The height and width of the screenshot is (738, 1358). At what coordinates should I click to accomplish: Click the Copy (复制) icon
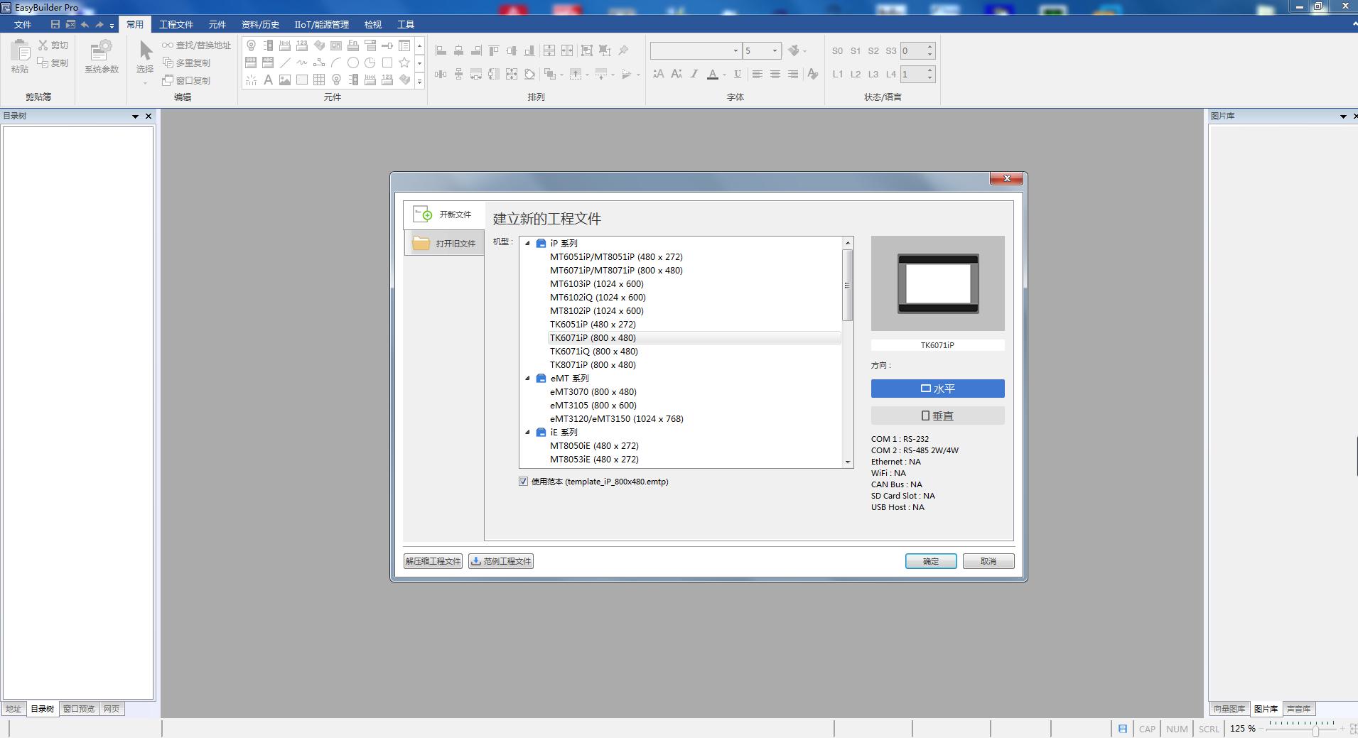point(43,63)
